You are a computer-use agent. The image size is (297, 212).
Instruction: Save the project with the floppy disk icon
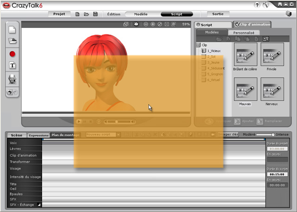pos(95,14)
